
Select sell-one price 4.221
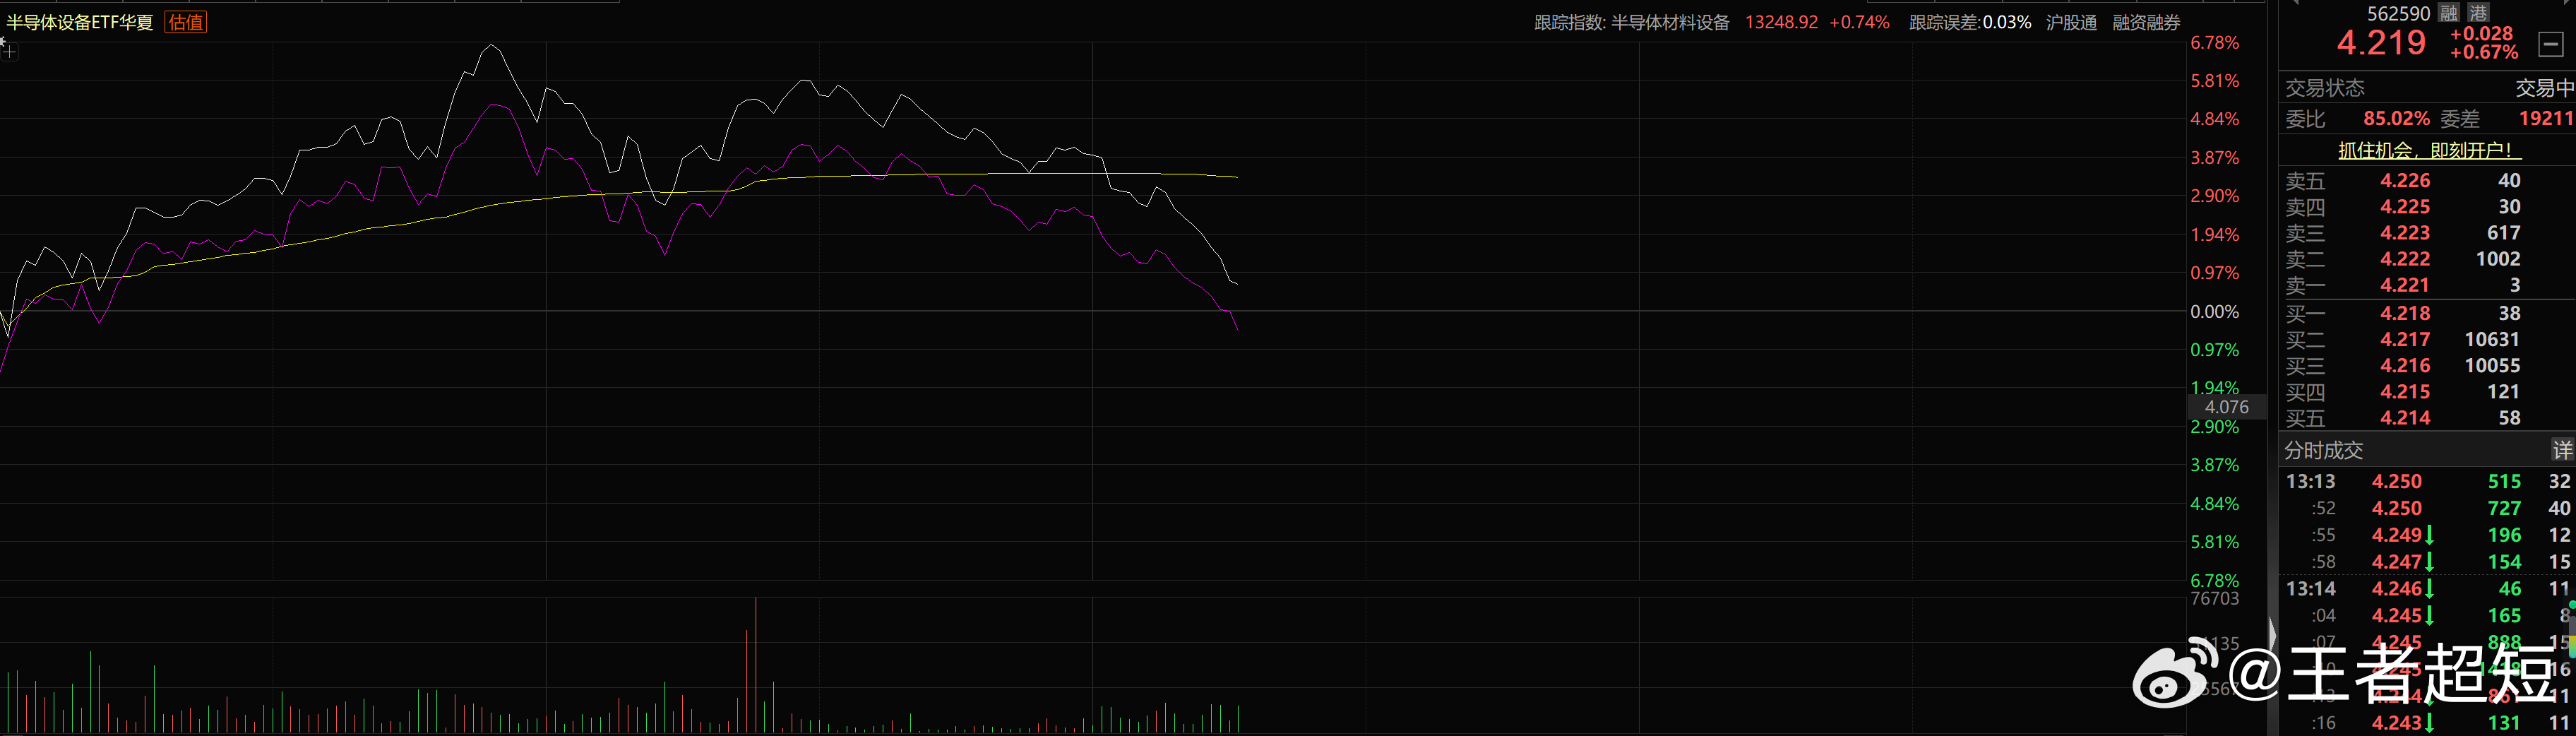tap(2405, 285)
